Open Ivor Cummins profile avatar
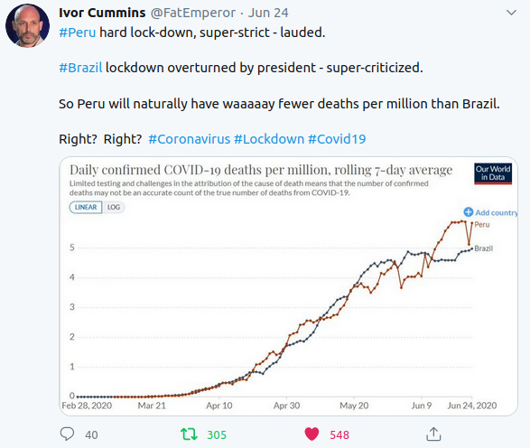Viewport: 530px width, 448px height. 27,25
